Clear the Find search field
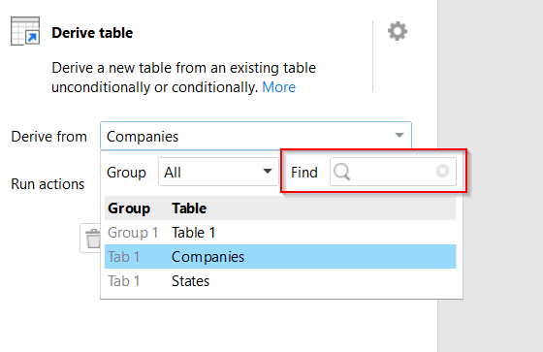The image size is (543, 352). (442, 171)
